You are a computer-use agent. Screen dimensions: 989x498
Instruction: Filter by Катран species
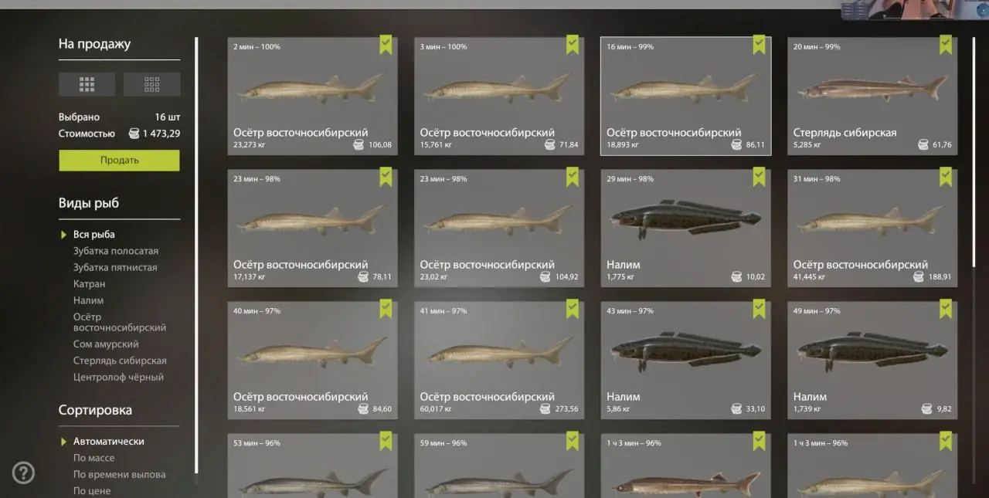[x=89, y=284]
